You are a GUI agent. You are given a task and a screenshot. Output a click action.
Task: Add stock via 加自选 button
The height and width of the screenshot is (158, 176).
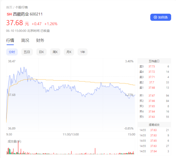click(161, 17)
